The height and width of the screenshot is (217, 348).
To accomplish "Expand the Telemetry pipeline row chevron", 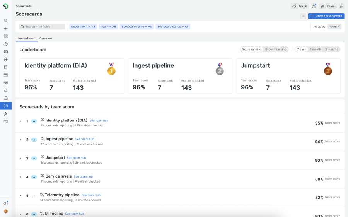I will click(20, 196).
